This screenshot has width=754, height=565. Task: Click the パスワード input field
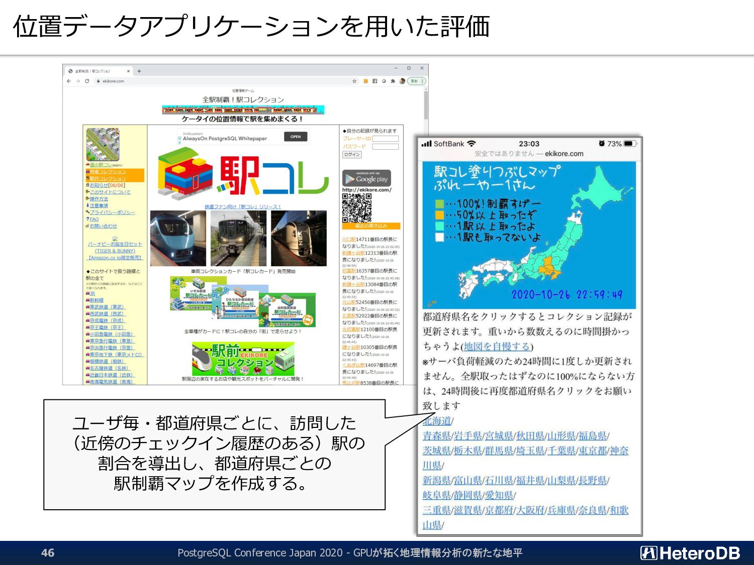[386, 147]
